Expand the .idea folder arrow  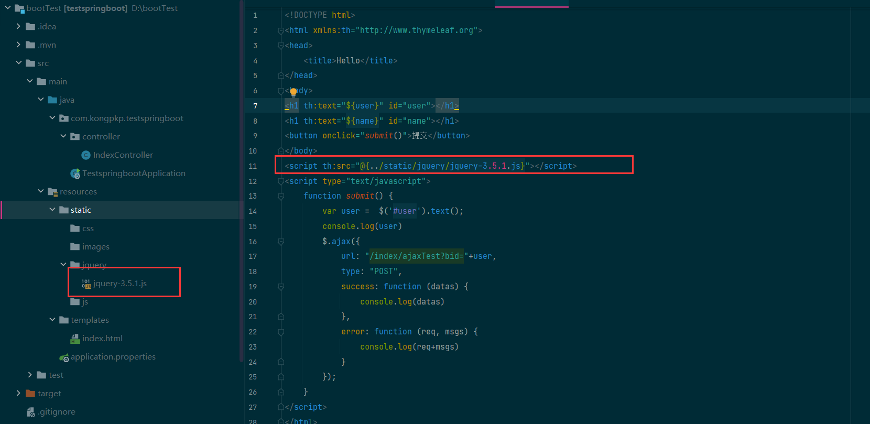19,27
